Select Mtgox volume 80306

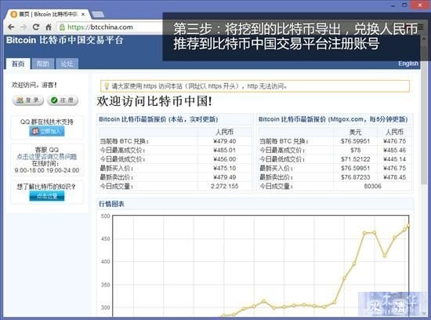pos(373,187)
